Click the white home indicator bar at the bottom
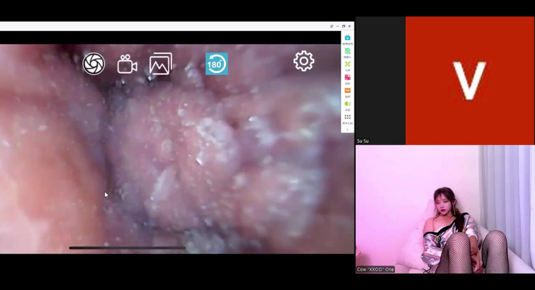 [127, 248]
